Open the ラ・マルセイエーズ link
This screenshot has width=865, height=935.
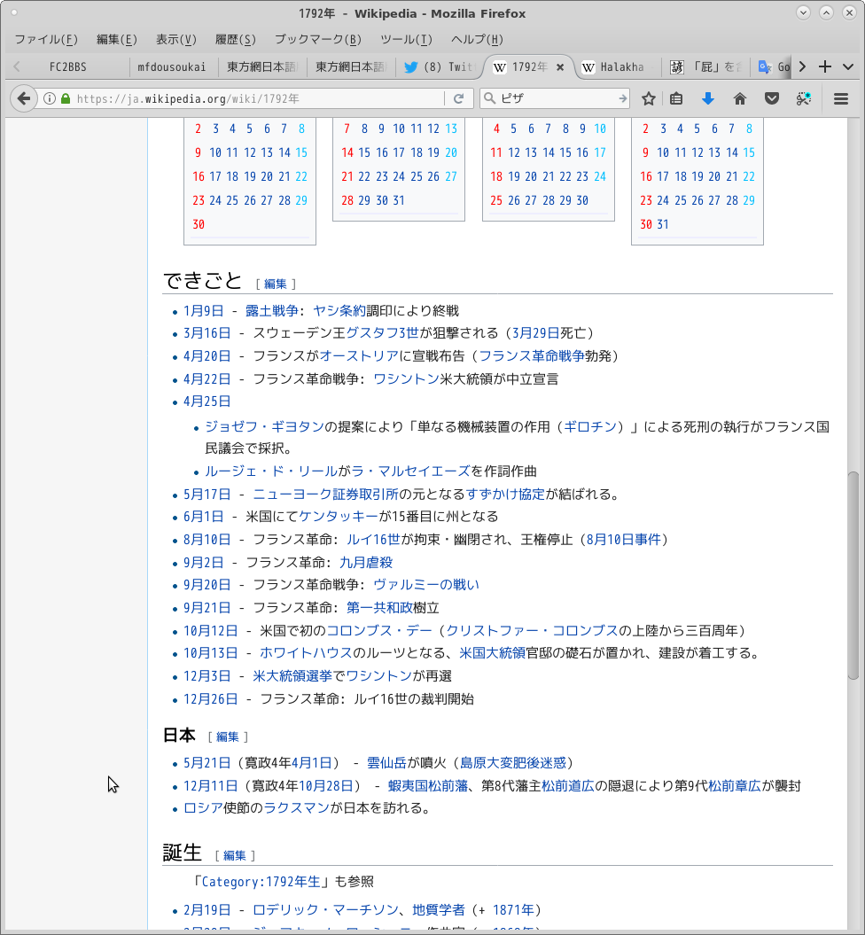pos(410,471)
